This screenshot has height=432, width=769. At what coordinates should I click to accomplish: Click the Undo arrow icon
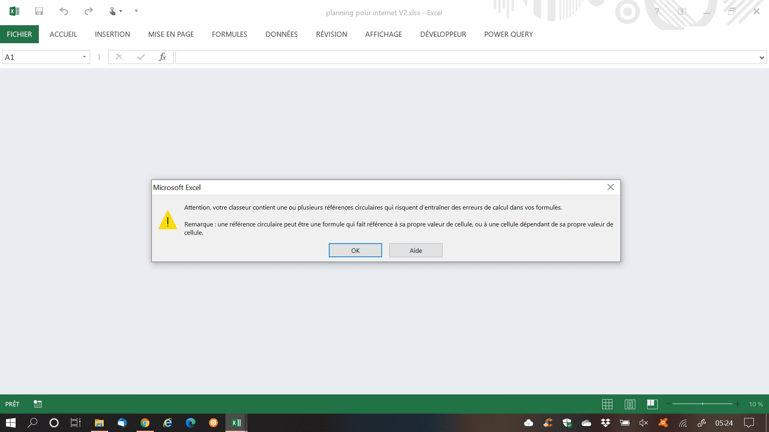click(64, 11)
